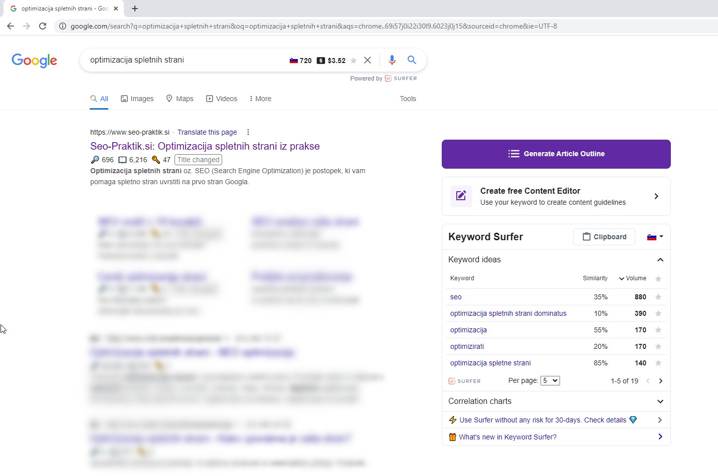Star the 'seo' keyword suggestion
The width and height of the screenshot is (718, 476).
(658, 297)
